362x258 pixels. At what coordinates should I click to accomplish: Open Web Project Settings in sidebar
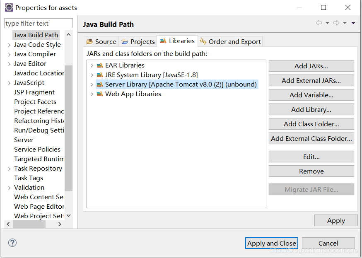39,216
